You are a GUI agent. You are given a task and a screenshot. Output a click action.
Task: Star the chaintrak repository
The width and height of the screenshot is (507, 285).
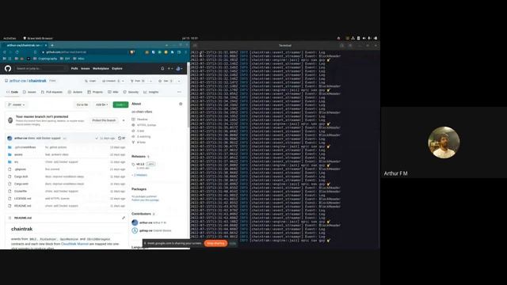click(166, 81)
